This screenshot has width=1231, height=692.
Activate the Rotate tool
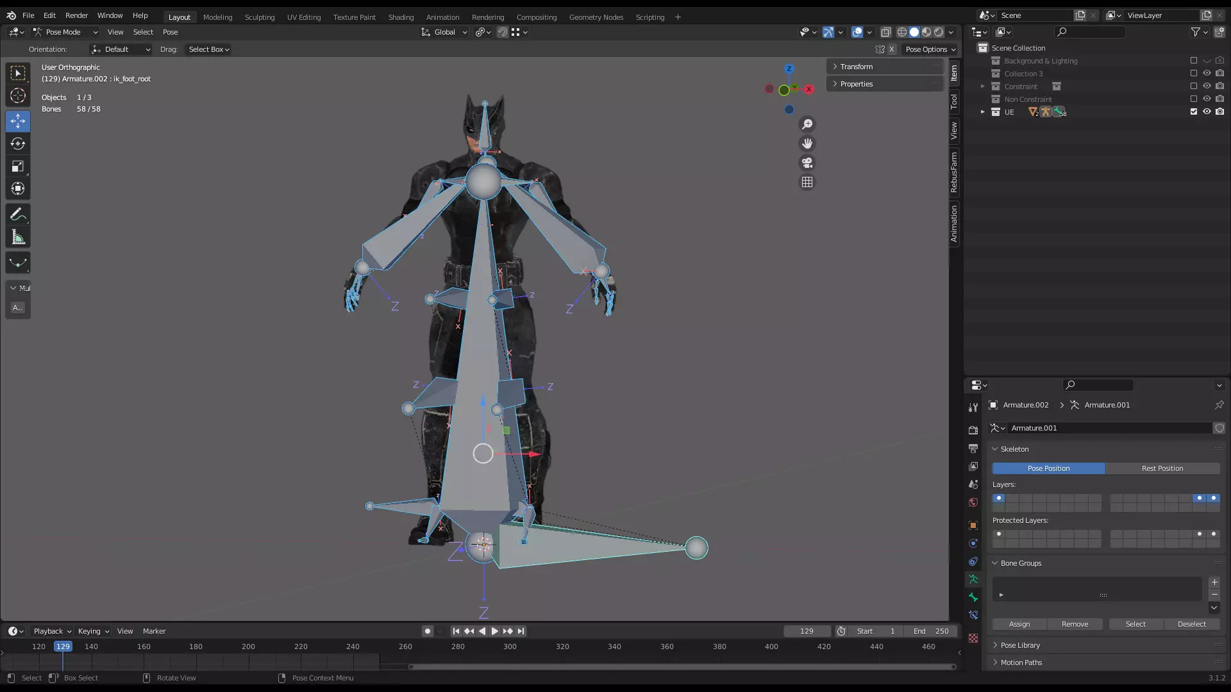click(18, 144)
